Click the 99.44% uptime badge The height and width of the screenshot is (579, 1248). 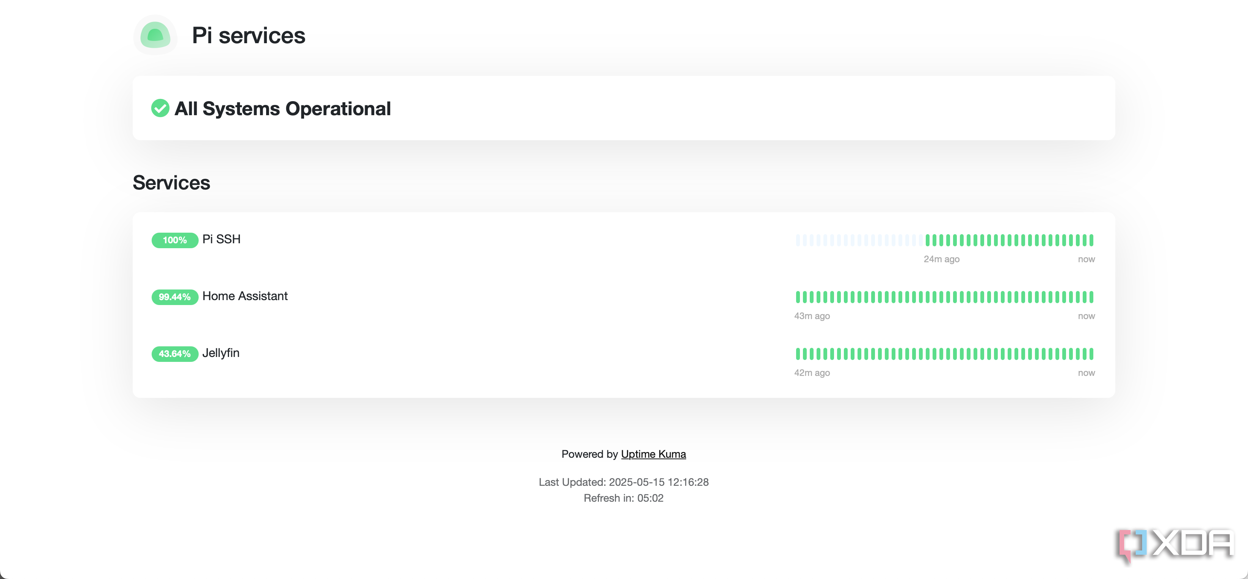point(174,297)
